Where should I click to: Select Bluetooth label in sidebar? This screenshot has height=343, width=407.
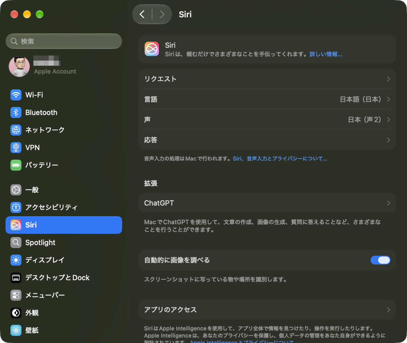tap(41, 112)
